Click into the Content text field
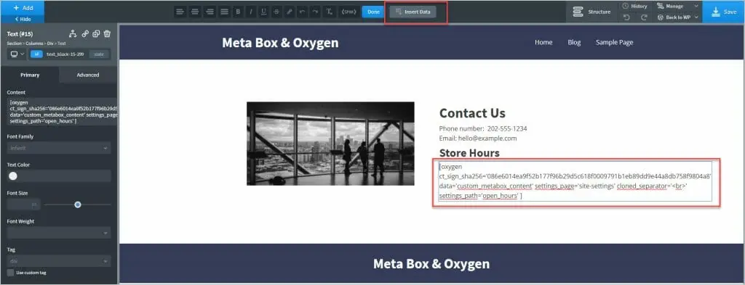 (x=62, y=112)
